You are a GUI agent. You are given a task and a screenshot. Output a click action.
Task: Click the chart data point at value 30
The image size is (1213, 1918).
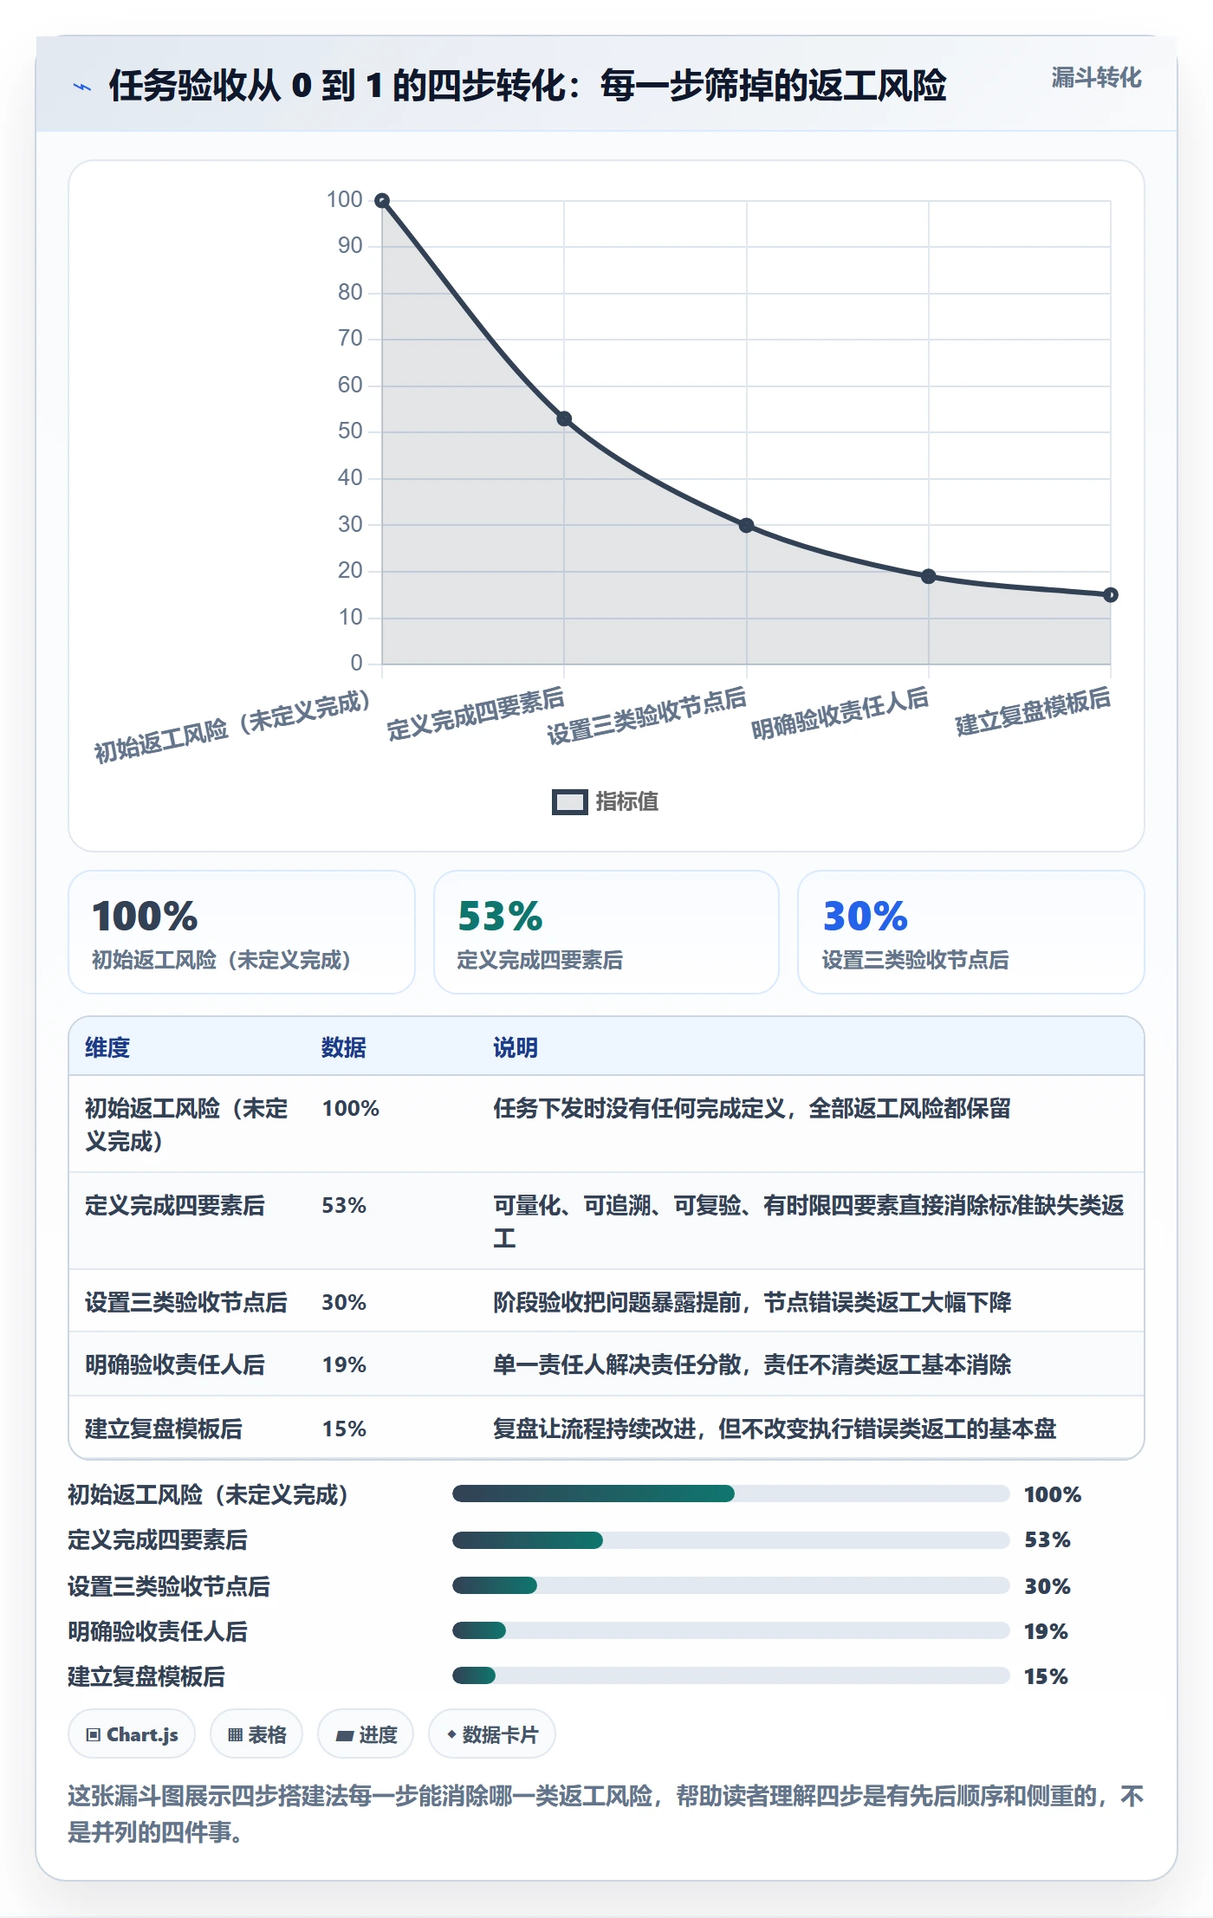point(746,526)
